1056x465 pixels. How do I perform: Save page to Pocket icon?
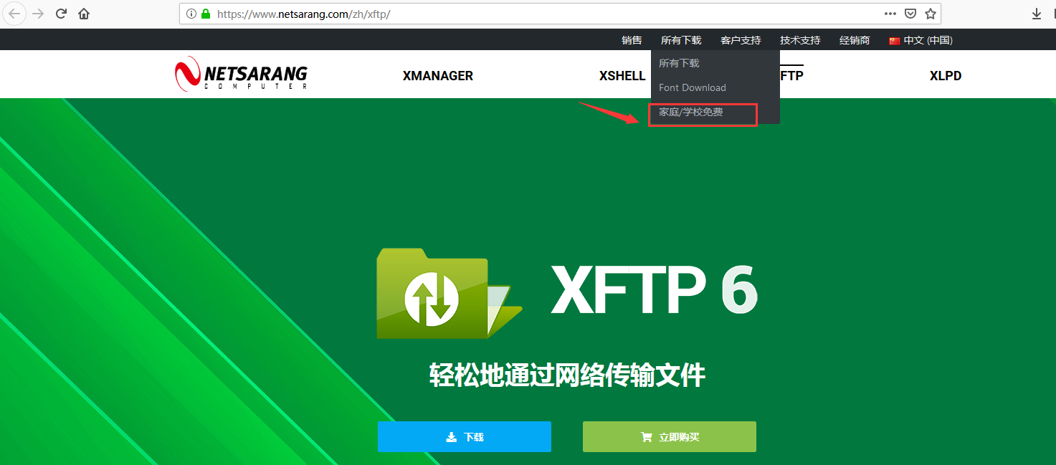[910, 14]
